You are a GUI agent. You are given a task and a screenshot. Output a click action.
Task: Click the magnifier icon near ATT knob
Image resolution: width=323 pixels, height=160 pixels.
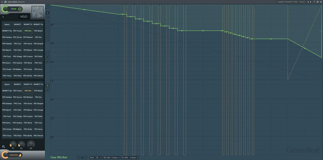coord(3,147)
